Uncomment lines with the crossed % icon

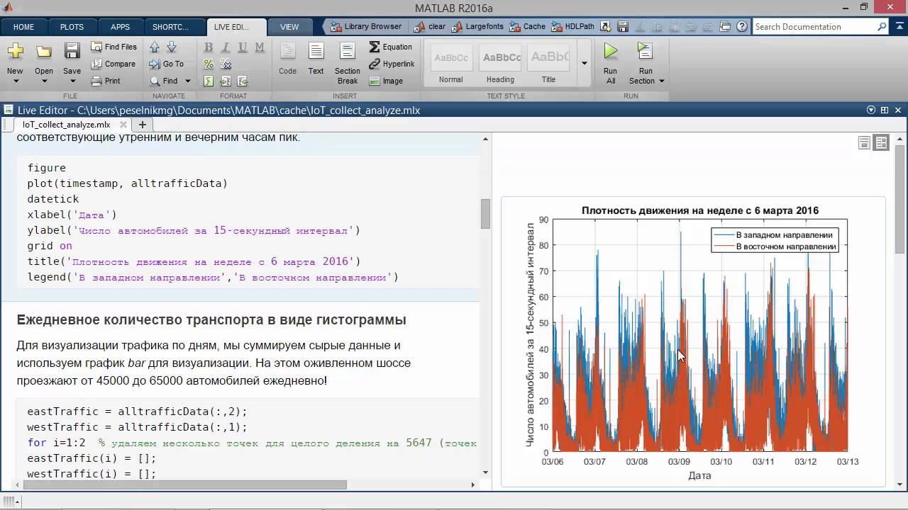(x=226, y=64)
